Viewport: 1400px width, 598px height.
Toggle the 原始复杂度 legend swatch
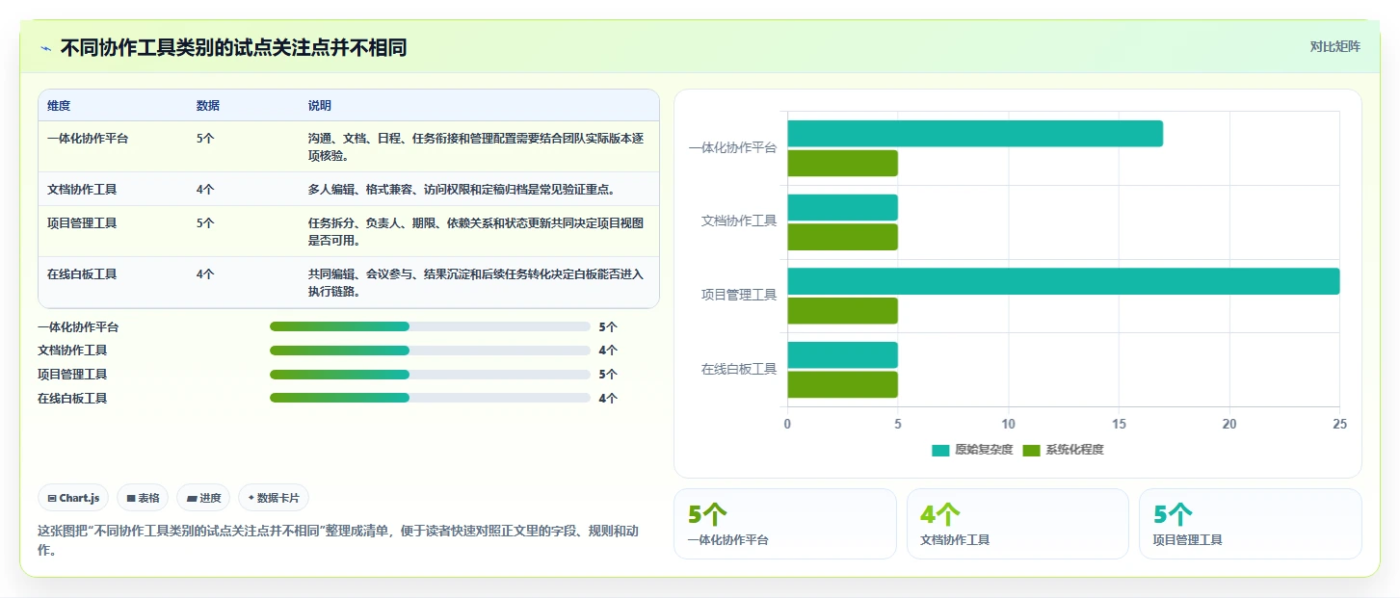coord(940,450)
